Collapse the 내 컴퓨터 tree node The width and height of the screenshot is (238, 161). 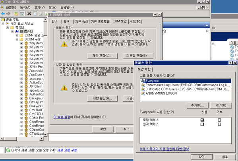(x=12, y=31)
